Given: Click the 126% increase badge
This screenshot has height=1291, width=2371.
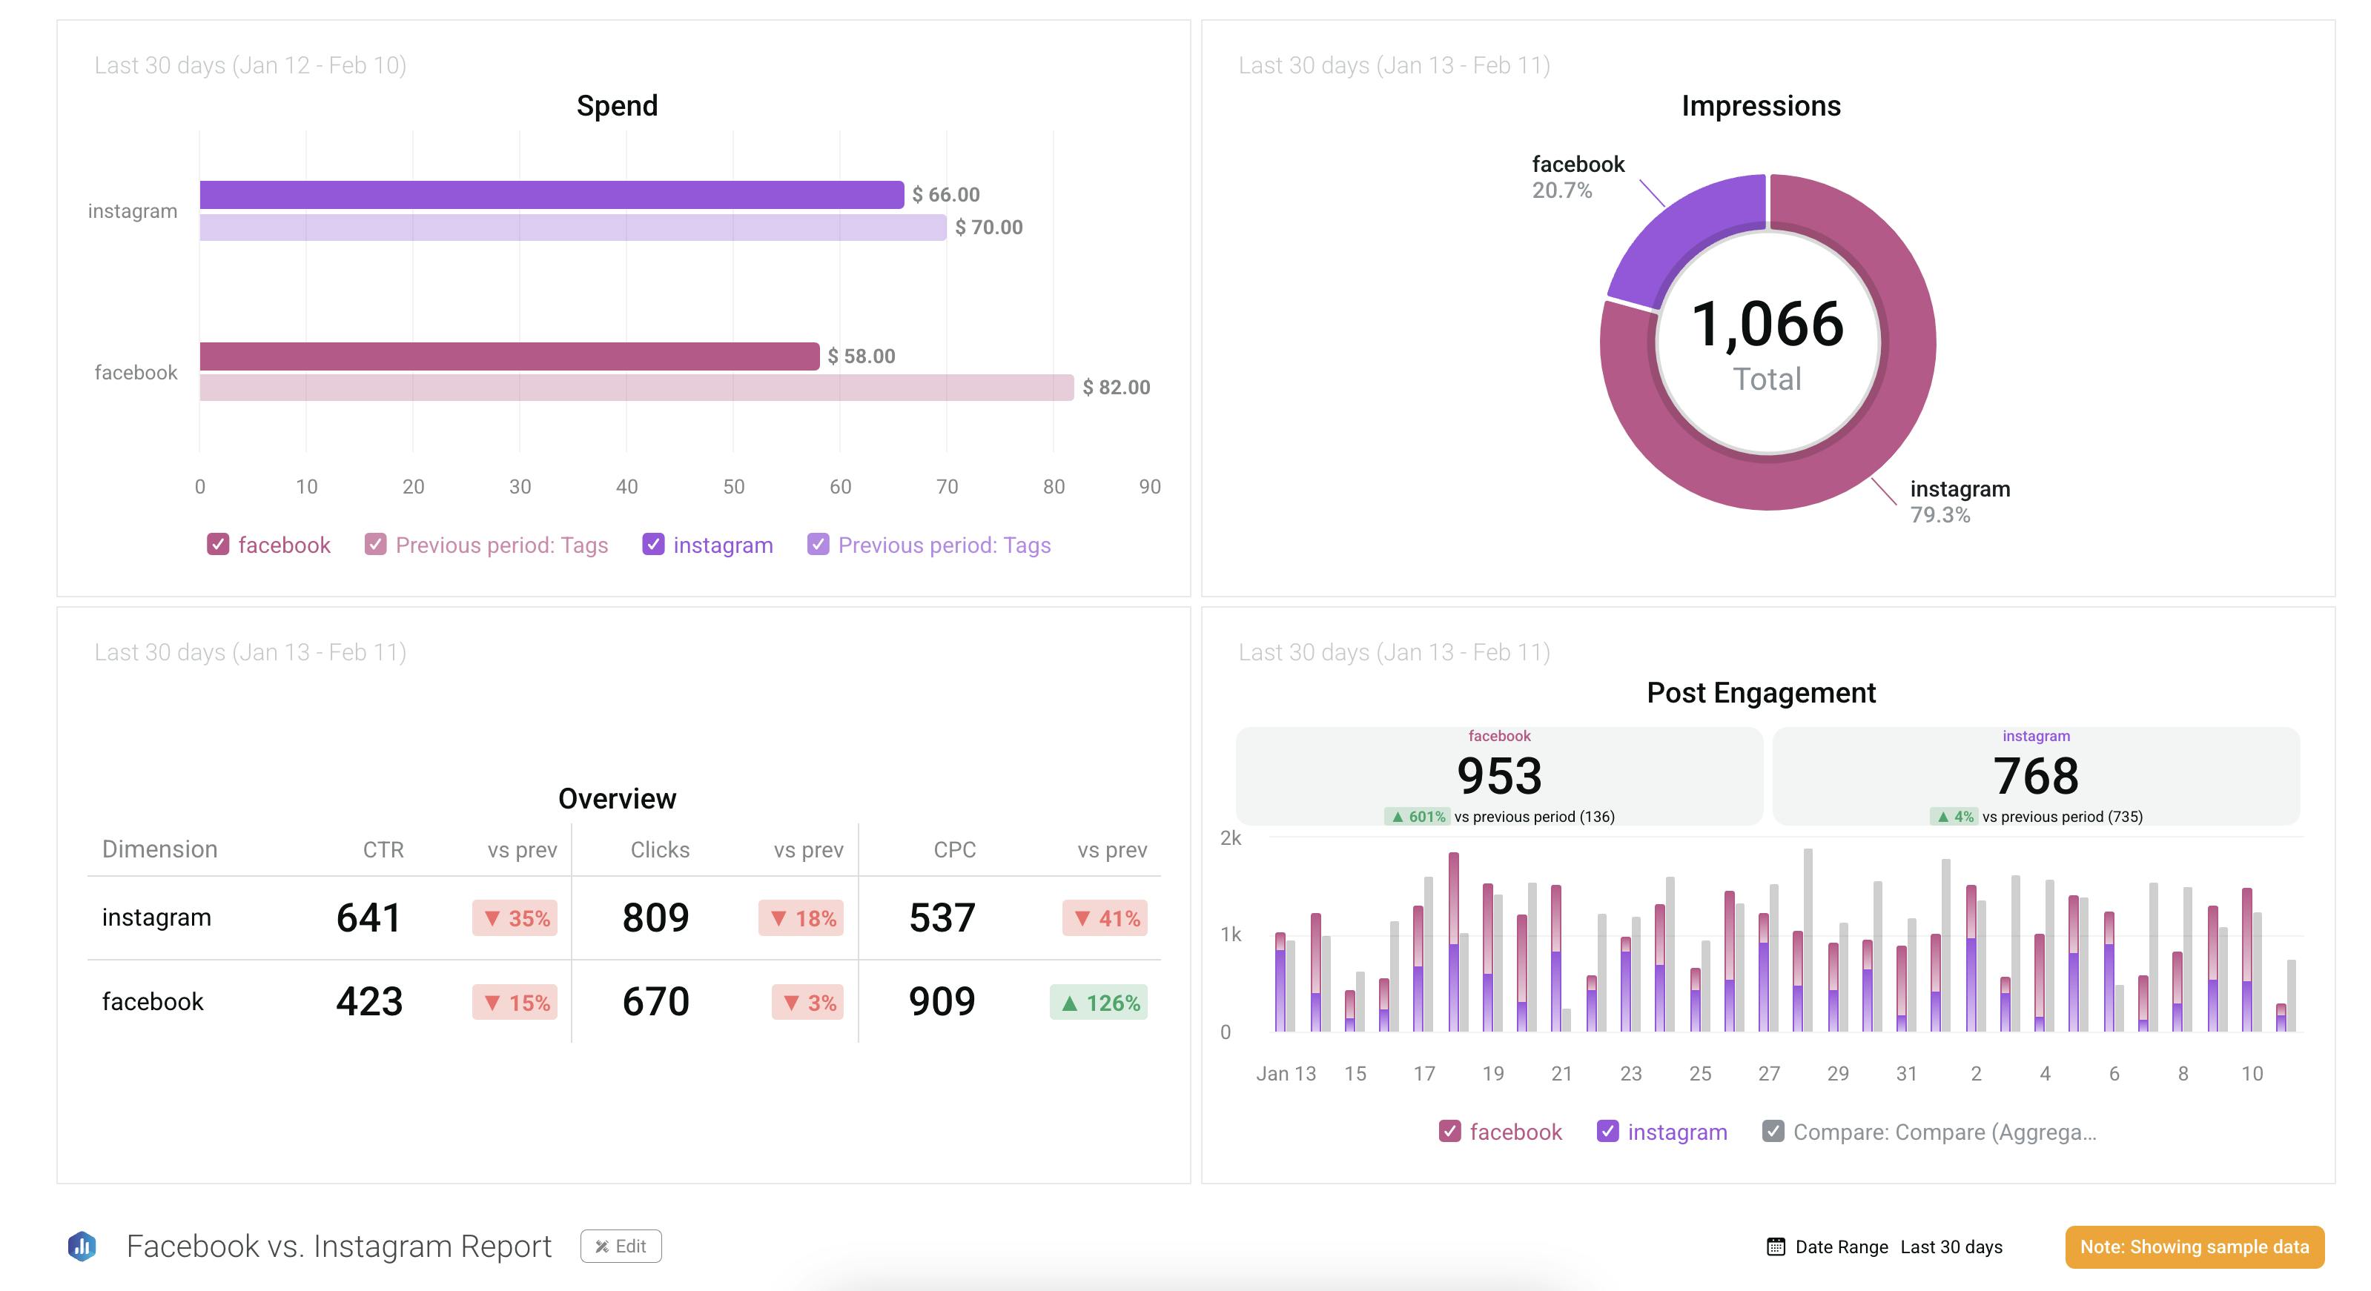Looking at the screenshot, I should click(1098, 1002).
